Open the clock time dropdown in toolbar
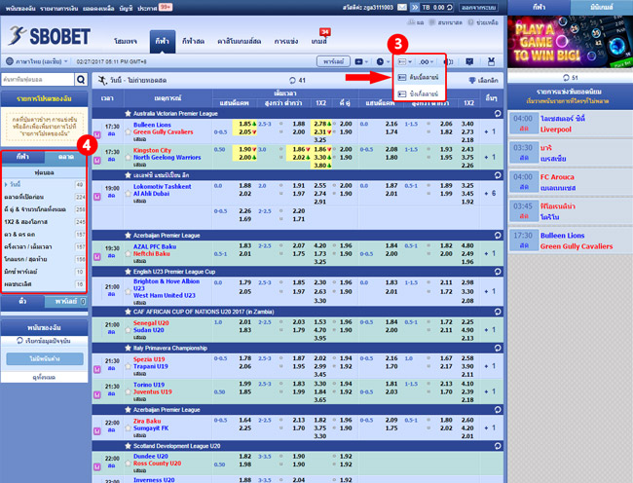633x483 pixels. click(x=383, y=61)
